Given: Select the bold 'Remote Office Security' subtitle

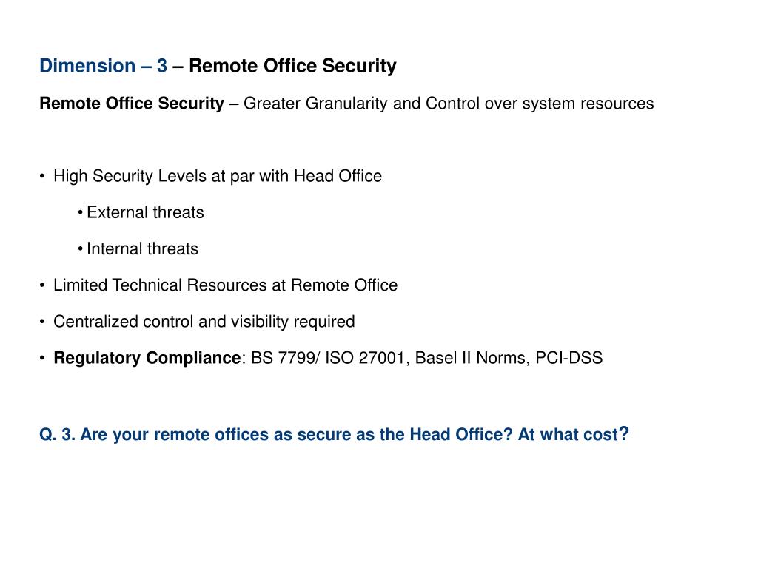Looking at the screenshot, I should [x=132, y=104].
